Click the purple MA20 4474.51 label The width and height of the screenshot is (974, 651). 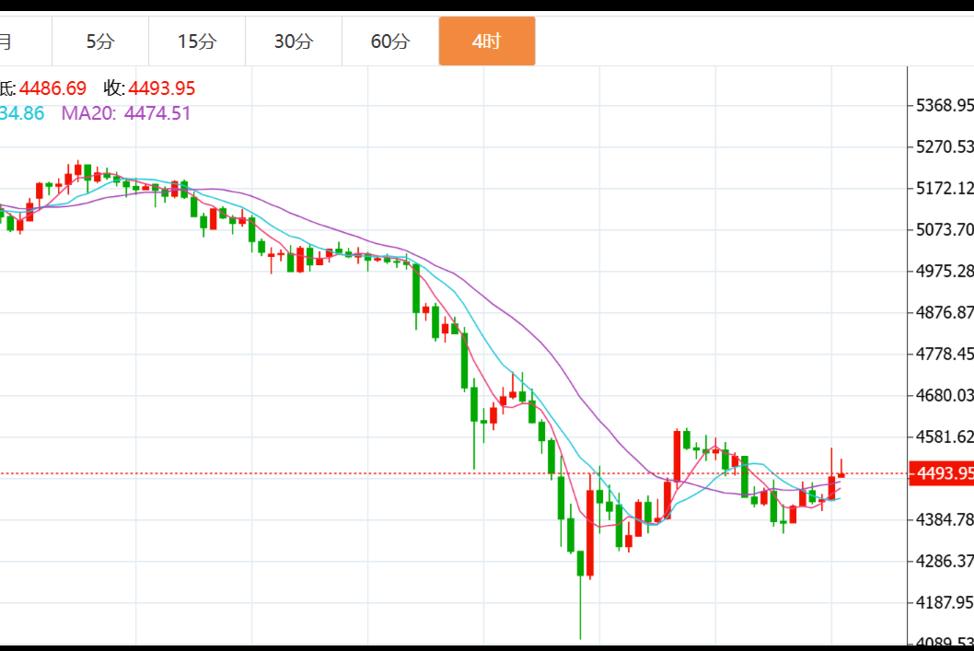pyautogui.click(x=126, y=113)
